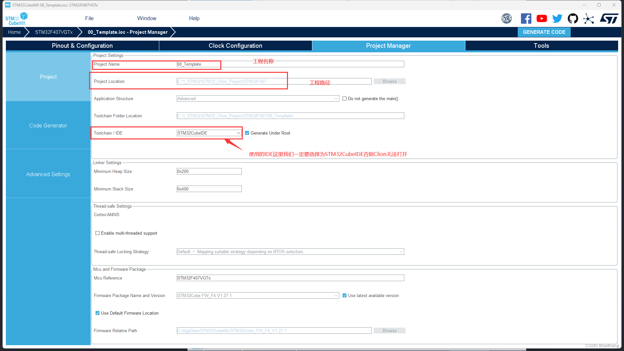Expand the Application Structure dropdown
Image resolution: width=624 pixels, height=351 pixels.
(258, 98)
